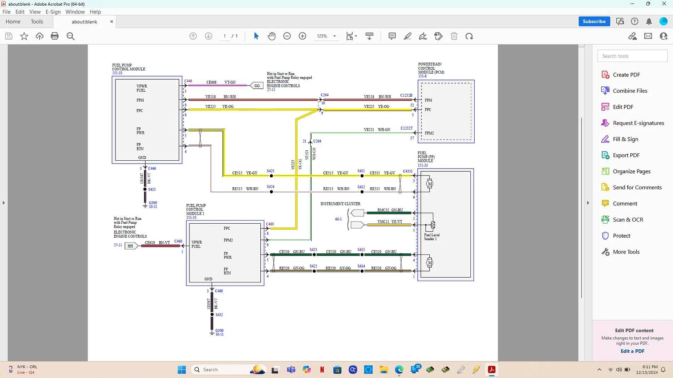Click the Save file icon
Screen dimensions: 673x378
point(9,36)
